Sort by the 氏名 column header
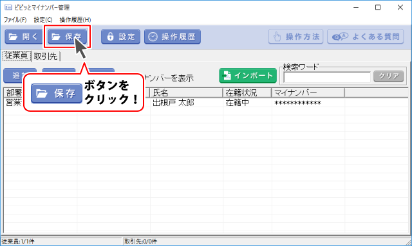 point(186,93)
